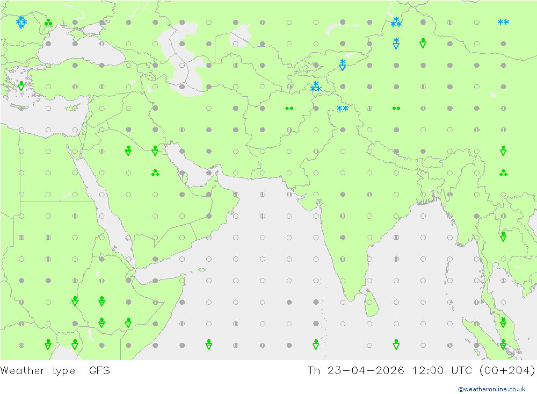Viewport: 537px width, 394px height.
Task: Click green triple-dot rain symbol over central Saudi Arabia
Action: pyautogui.click(x=155, y=173)
